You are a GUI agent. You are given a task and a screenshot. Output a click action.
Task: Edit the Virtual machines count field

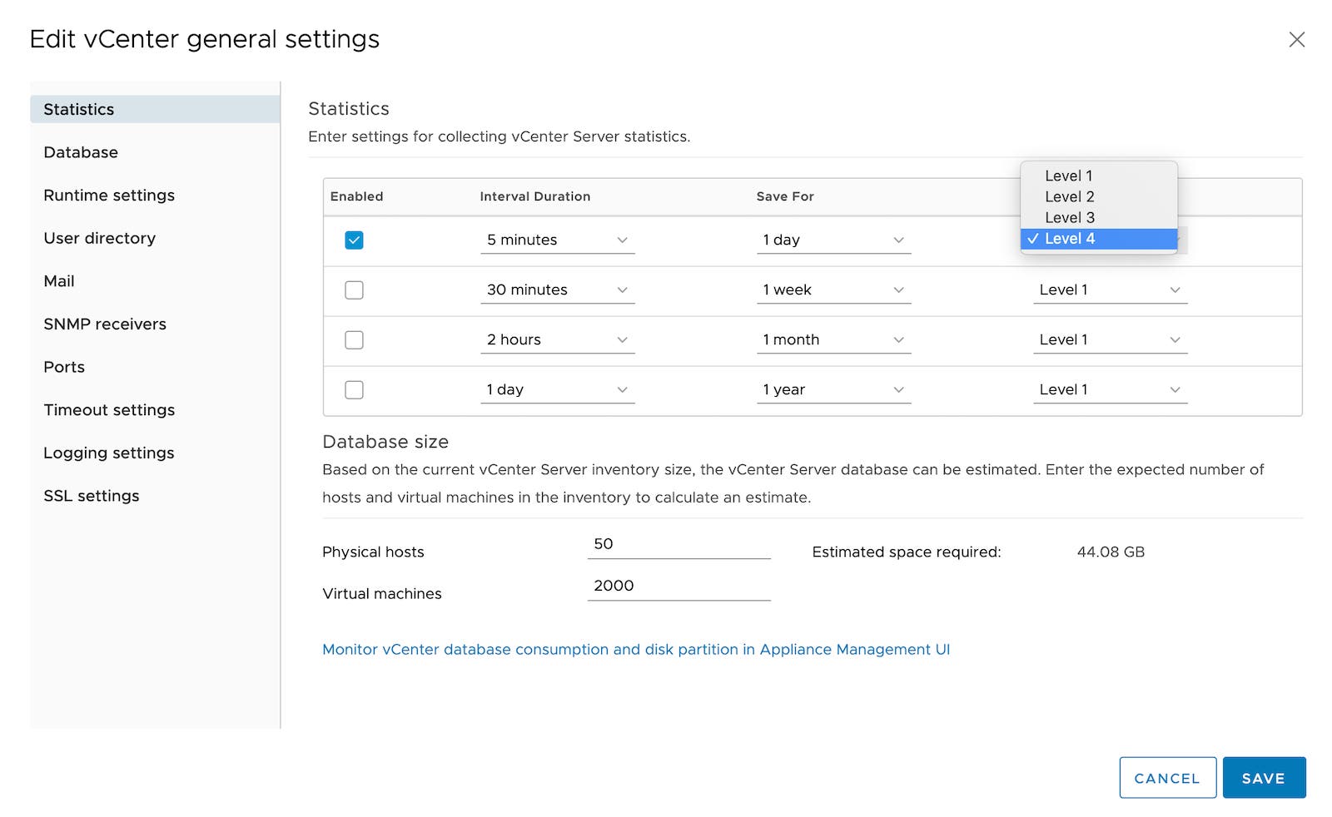[678, 585]
